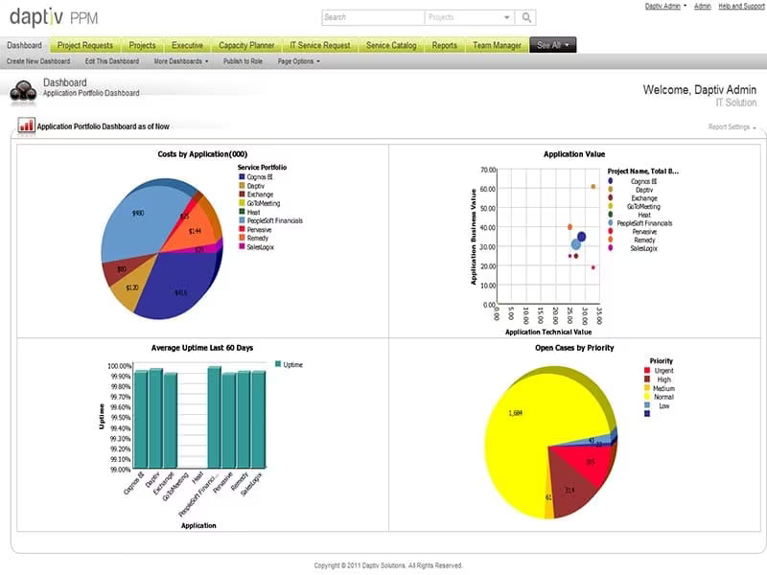This screenshot has width=767, height=575.
Task: Click the PeopleSoft Financials pie legend swatch
Action: tap(242, 220)
